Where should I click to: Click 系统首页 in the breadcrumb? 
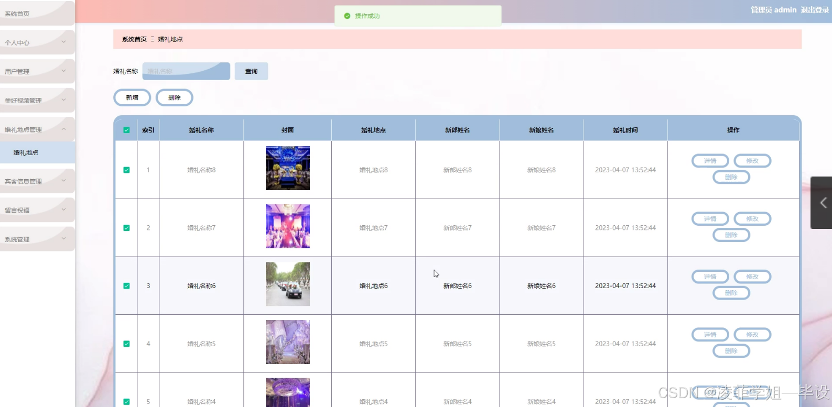(x=134, y=39)
